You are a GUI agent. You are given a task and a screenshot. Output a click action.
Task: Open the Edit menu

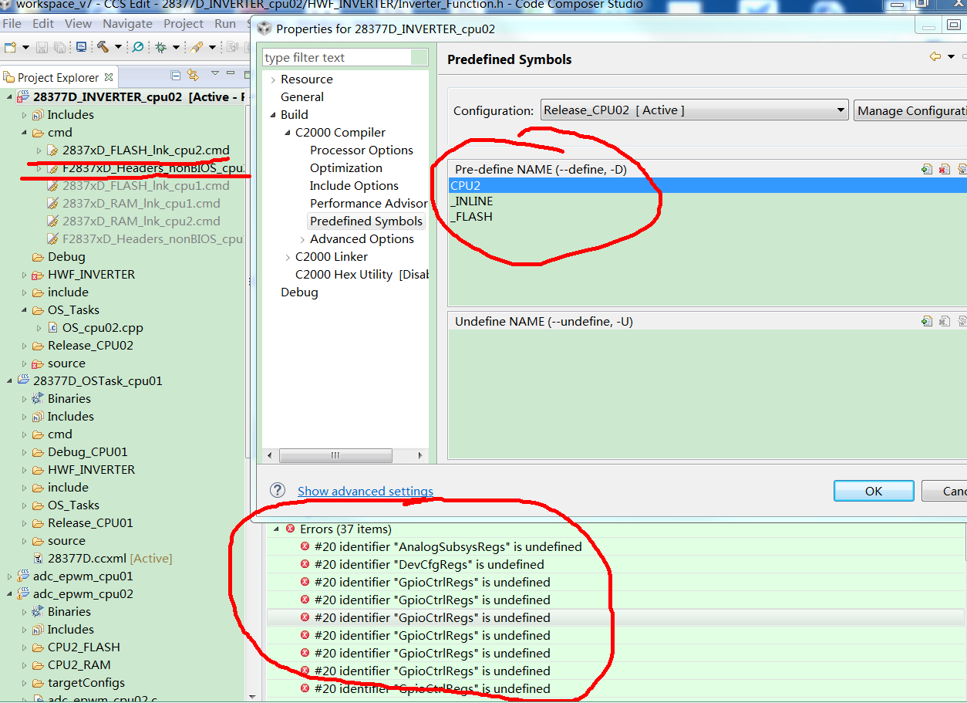coord(43,23)
